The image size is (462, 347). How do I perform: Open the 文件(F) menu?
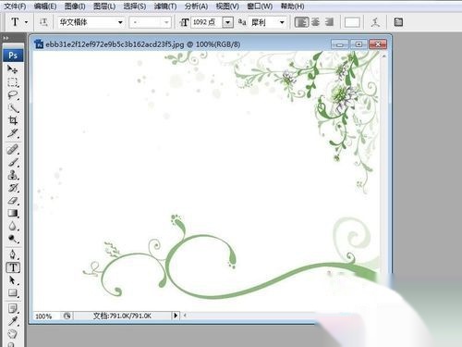15,6
